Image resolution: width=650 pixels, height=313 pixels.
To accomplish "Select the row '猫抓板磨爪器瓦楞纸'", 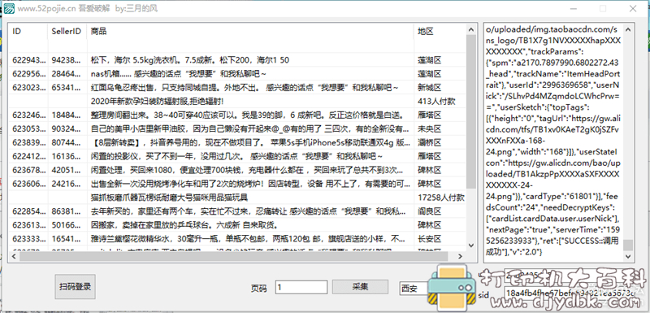I will (237, 197).
